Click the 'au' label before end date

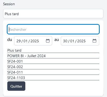click(x=57, y=40)
